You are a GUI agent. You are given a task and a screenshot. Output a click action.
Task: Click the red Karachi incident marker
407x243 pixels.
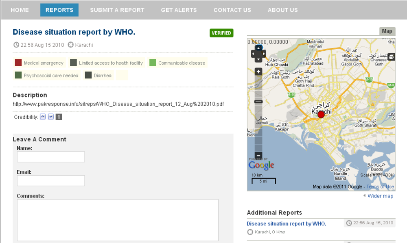pos(321,115)
